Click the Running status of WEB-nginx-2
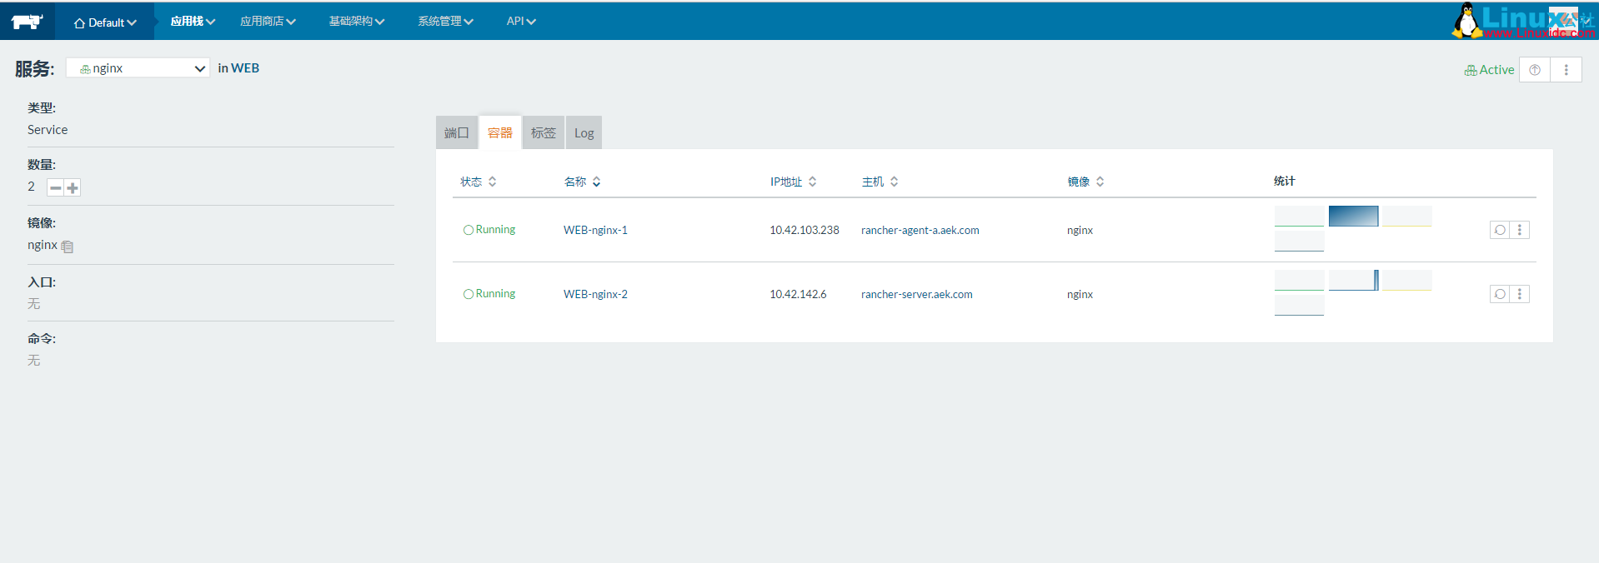 pos(489,293)
